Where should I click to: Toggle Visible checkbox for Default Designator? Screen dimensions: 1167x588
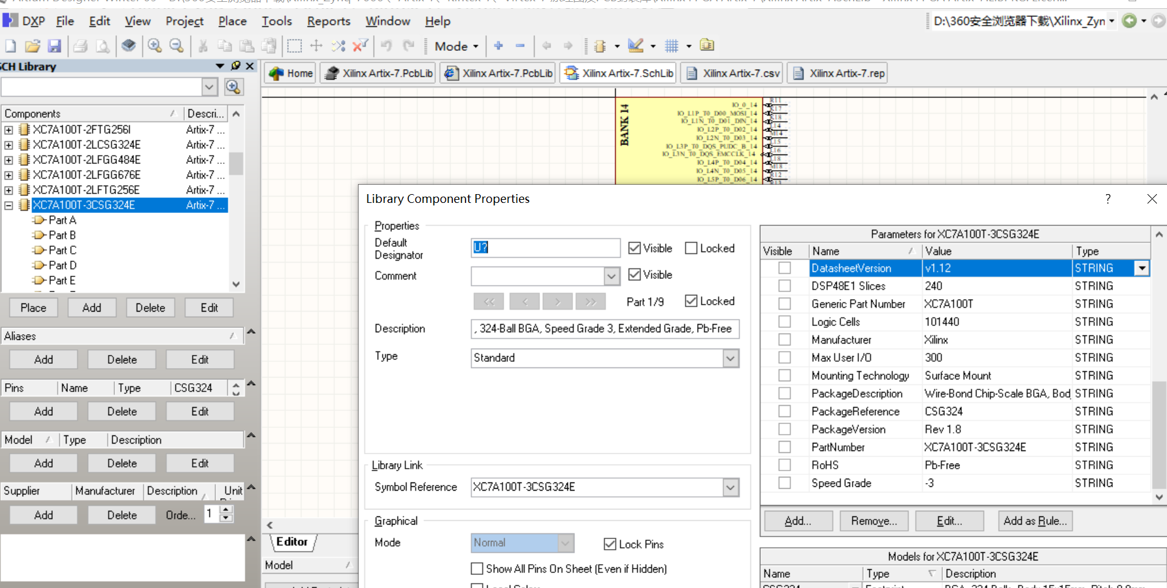pos(634,248)
